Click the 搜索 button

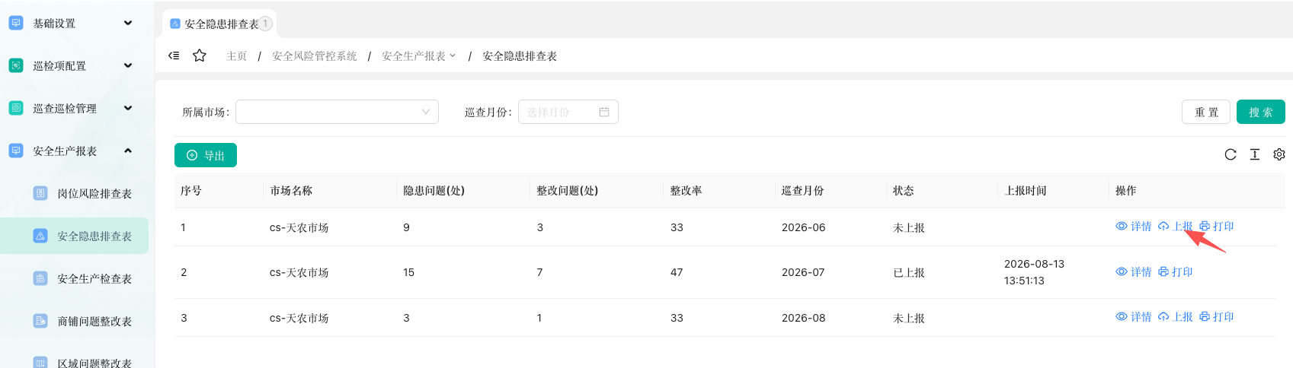(1261, 112)
